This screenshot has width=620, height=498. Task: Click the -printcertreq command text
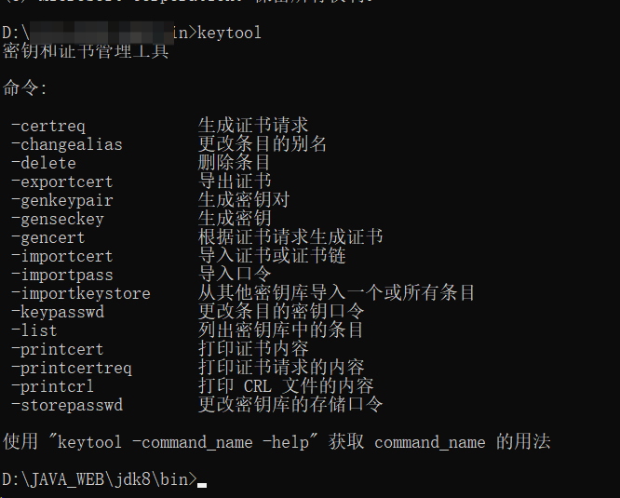click(72, 368)
